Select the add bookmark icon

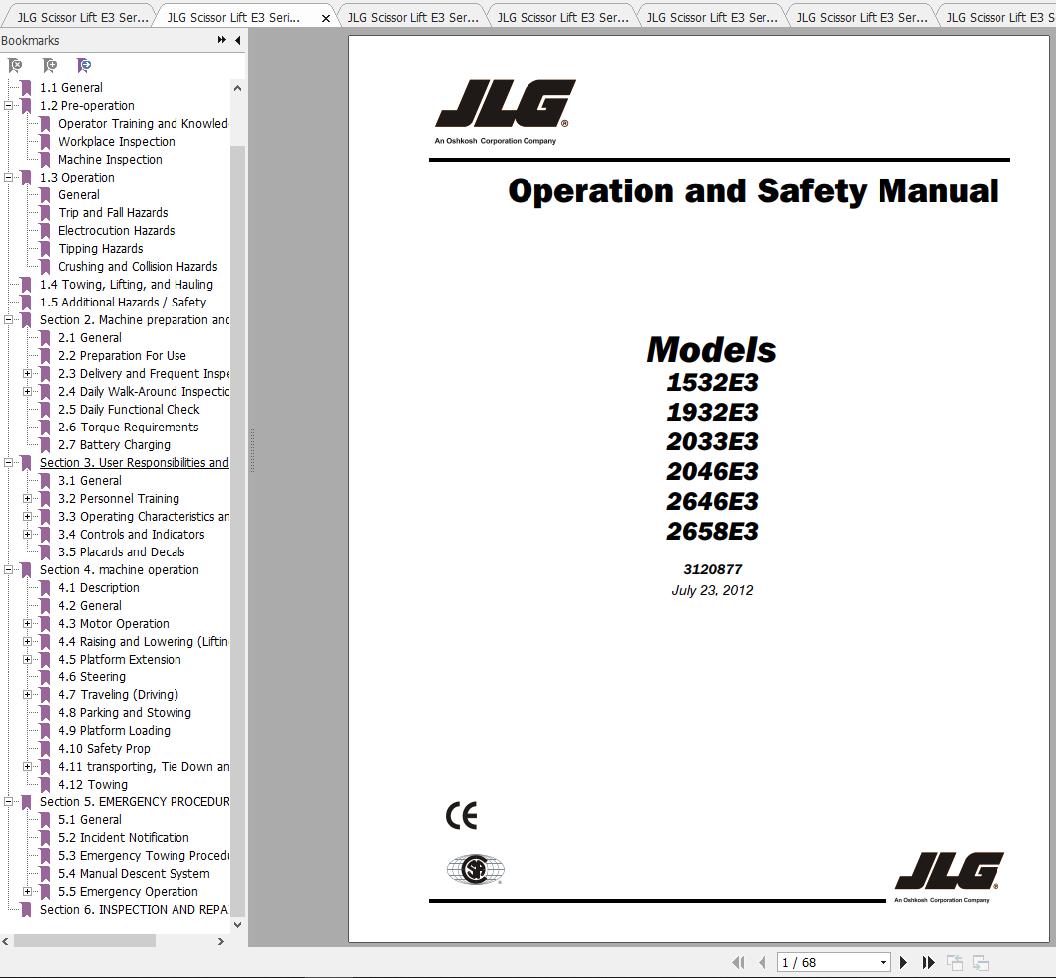tap(50, 64)
